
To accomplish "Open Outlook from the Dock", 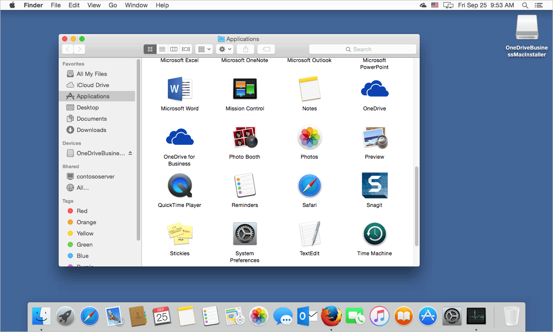I will click(307, 317).
